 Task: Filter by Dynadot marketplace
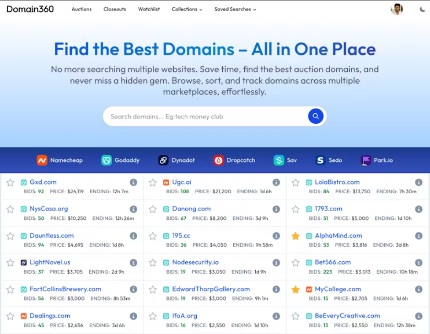tap(176, 160)
